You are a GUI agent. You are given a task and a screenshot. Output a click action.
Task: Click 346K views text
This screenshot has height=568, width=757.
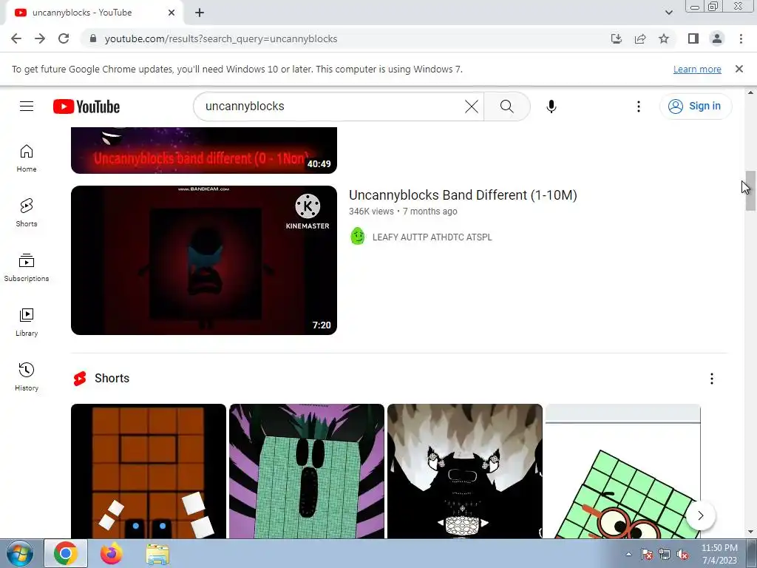click(371, 212)
